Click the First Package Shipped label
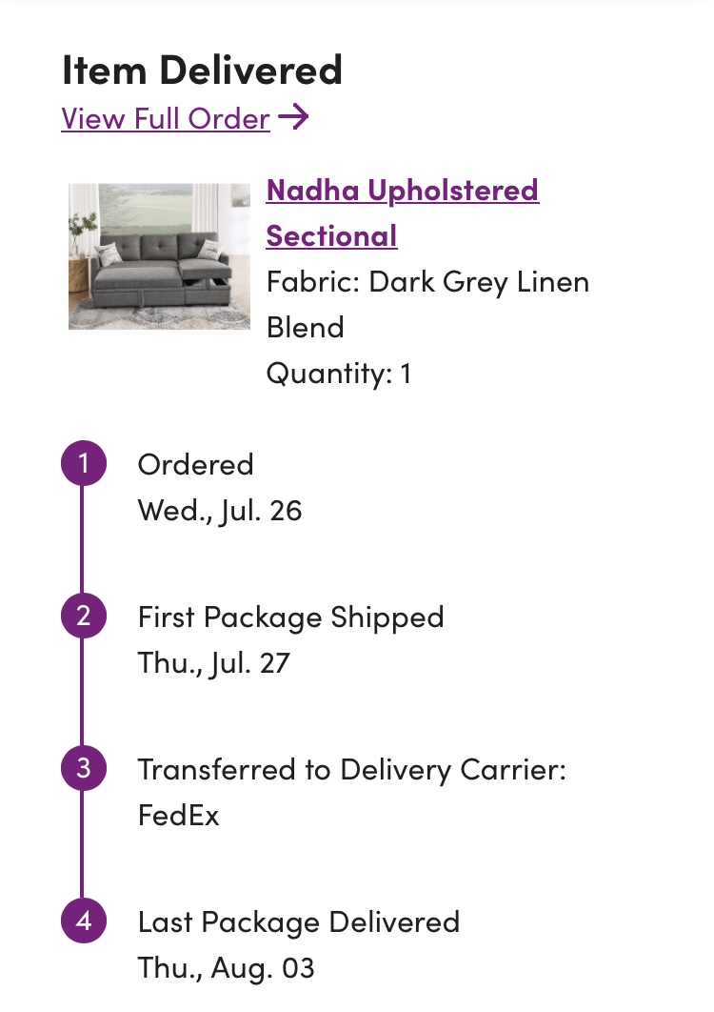The height and width of the screenshot is (1012, 714). tap(291, 617)
